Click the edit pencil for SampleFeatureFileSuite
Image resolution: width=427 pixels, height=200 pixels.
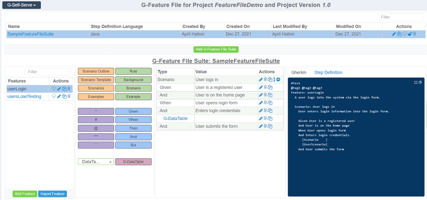tap(394, 34)
